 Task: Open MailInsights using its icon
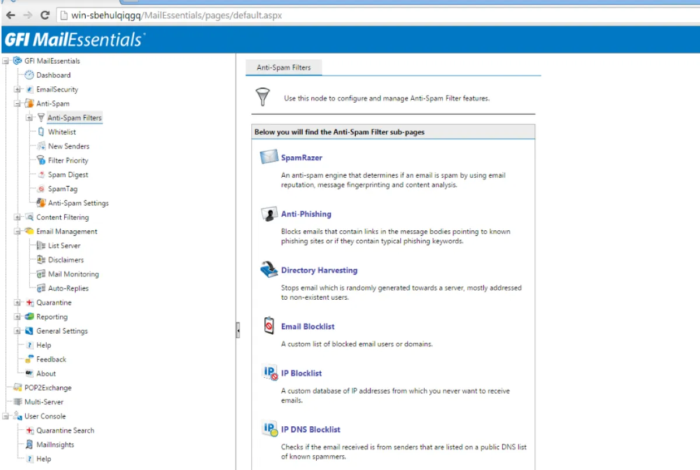(30, 444)
